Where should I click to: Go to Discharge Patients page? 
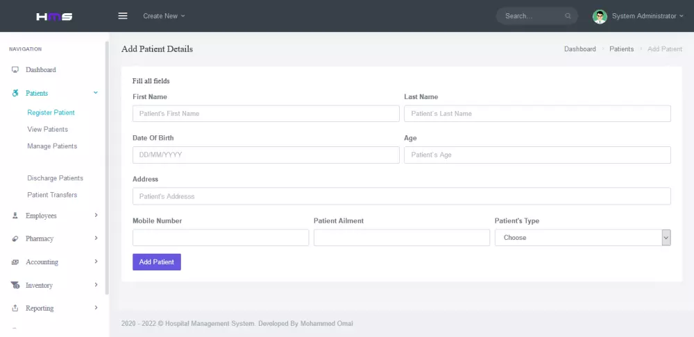[55, 178]
